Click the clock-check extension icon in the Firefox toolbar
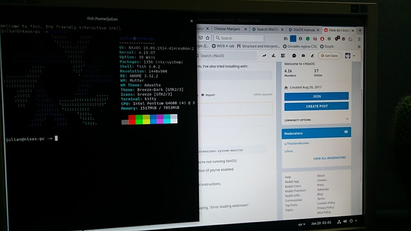 (351, 39)
